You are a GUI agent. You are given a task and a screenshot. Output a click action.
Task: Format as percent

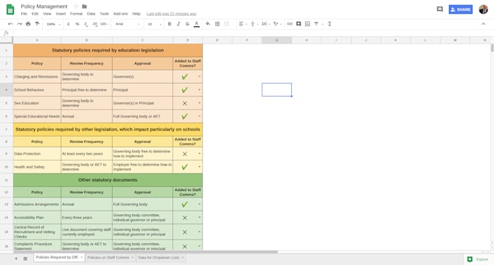[x=77, y=24]
